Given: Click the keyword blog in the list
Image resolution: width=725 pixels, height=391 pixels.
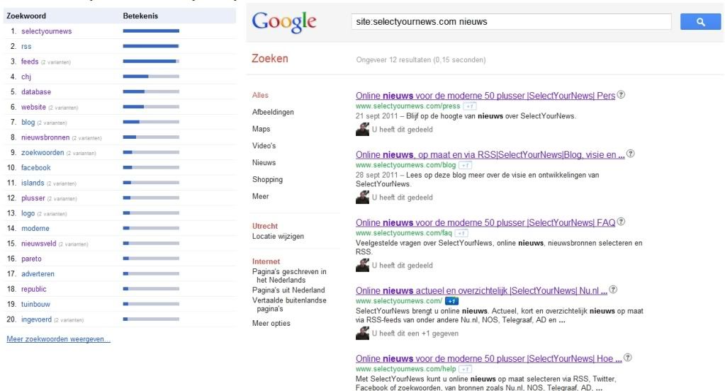Looking at the screenshot, I should coord(28,123).
